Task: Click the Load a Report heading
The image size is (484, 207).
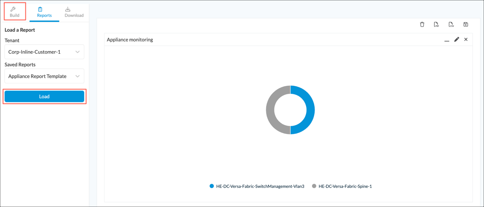Action: coord(20,30)
